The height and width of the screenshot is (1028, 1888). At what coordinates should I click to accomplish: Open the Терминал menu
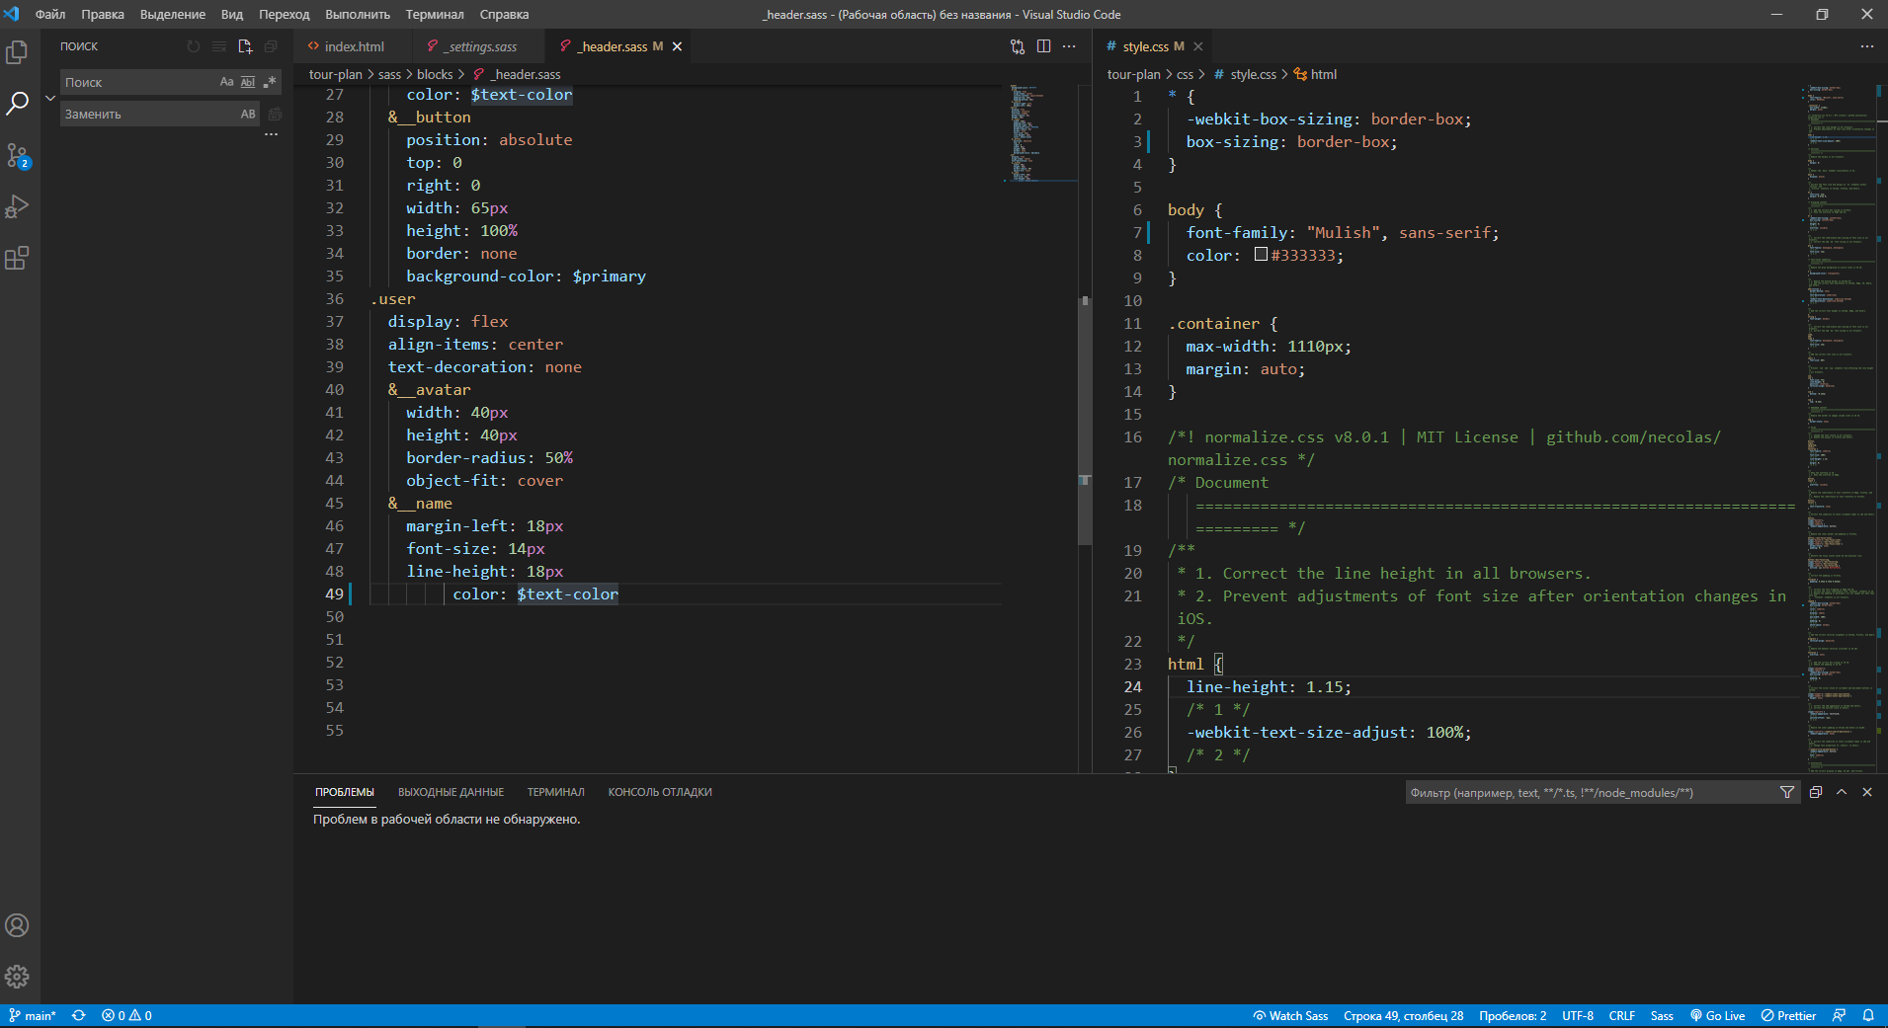(435, 14)
